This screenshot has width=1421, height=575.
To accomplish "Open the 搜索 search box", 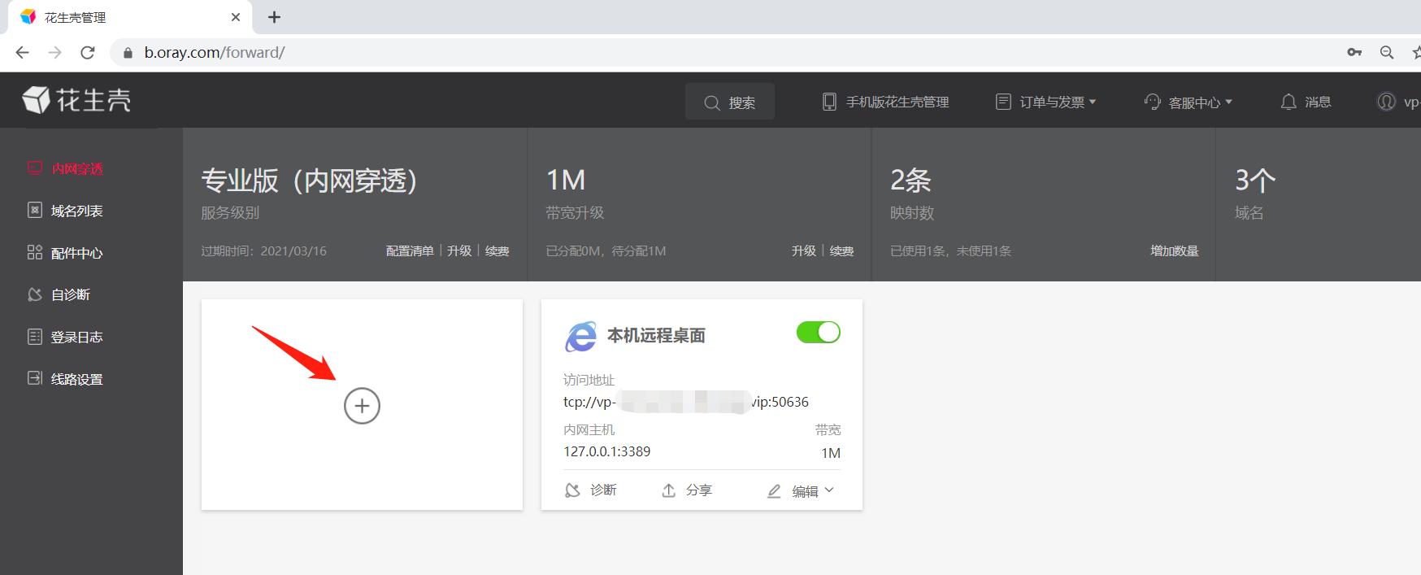I will (729, 102).
